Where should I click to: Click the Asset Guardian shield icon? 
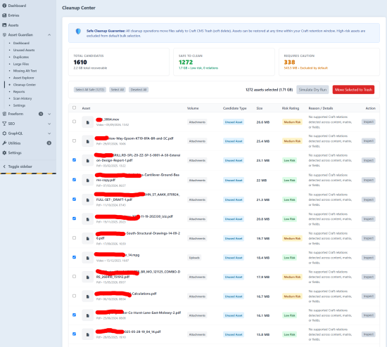(4, 34)
